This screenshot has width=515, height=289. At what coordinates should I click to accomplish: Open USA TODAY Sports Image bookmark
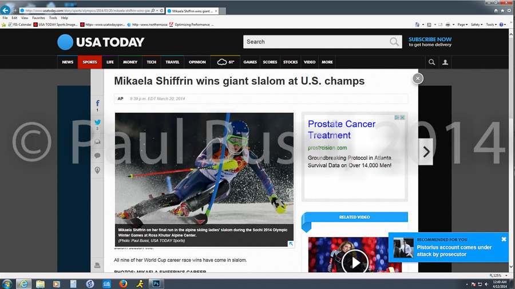56,25
